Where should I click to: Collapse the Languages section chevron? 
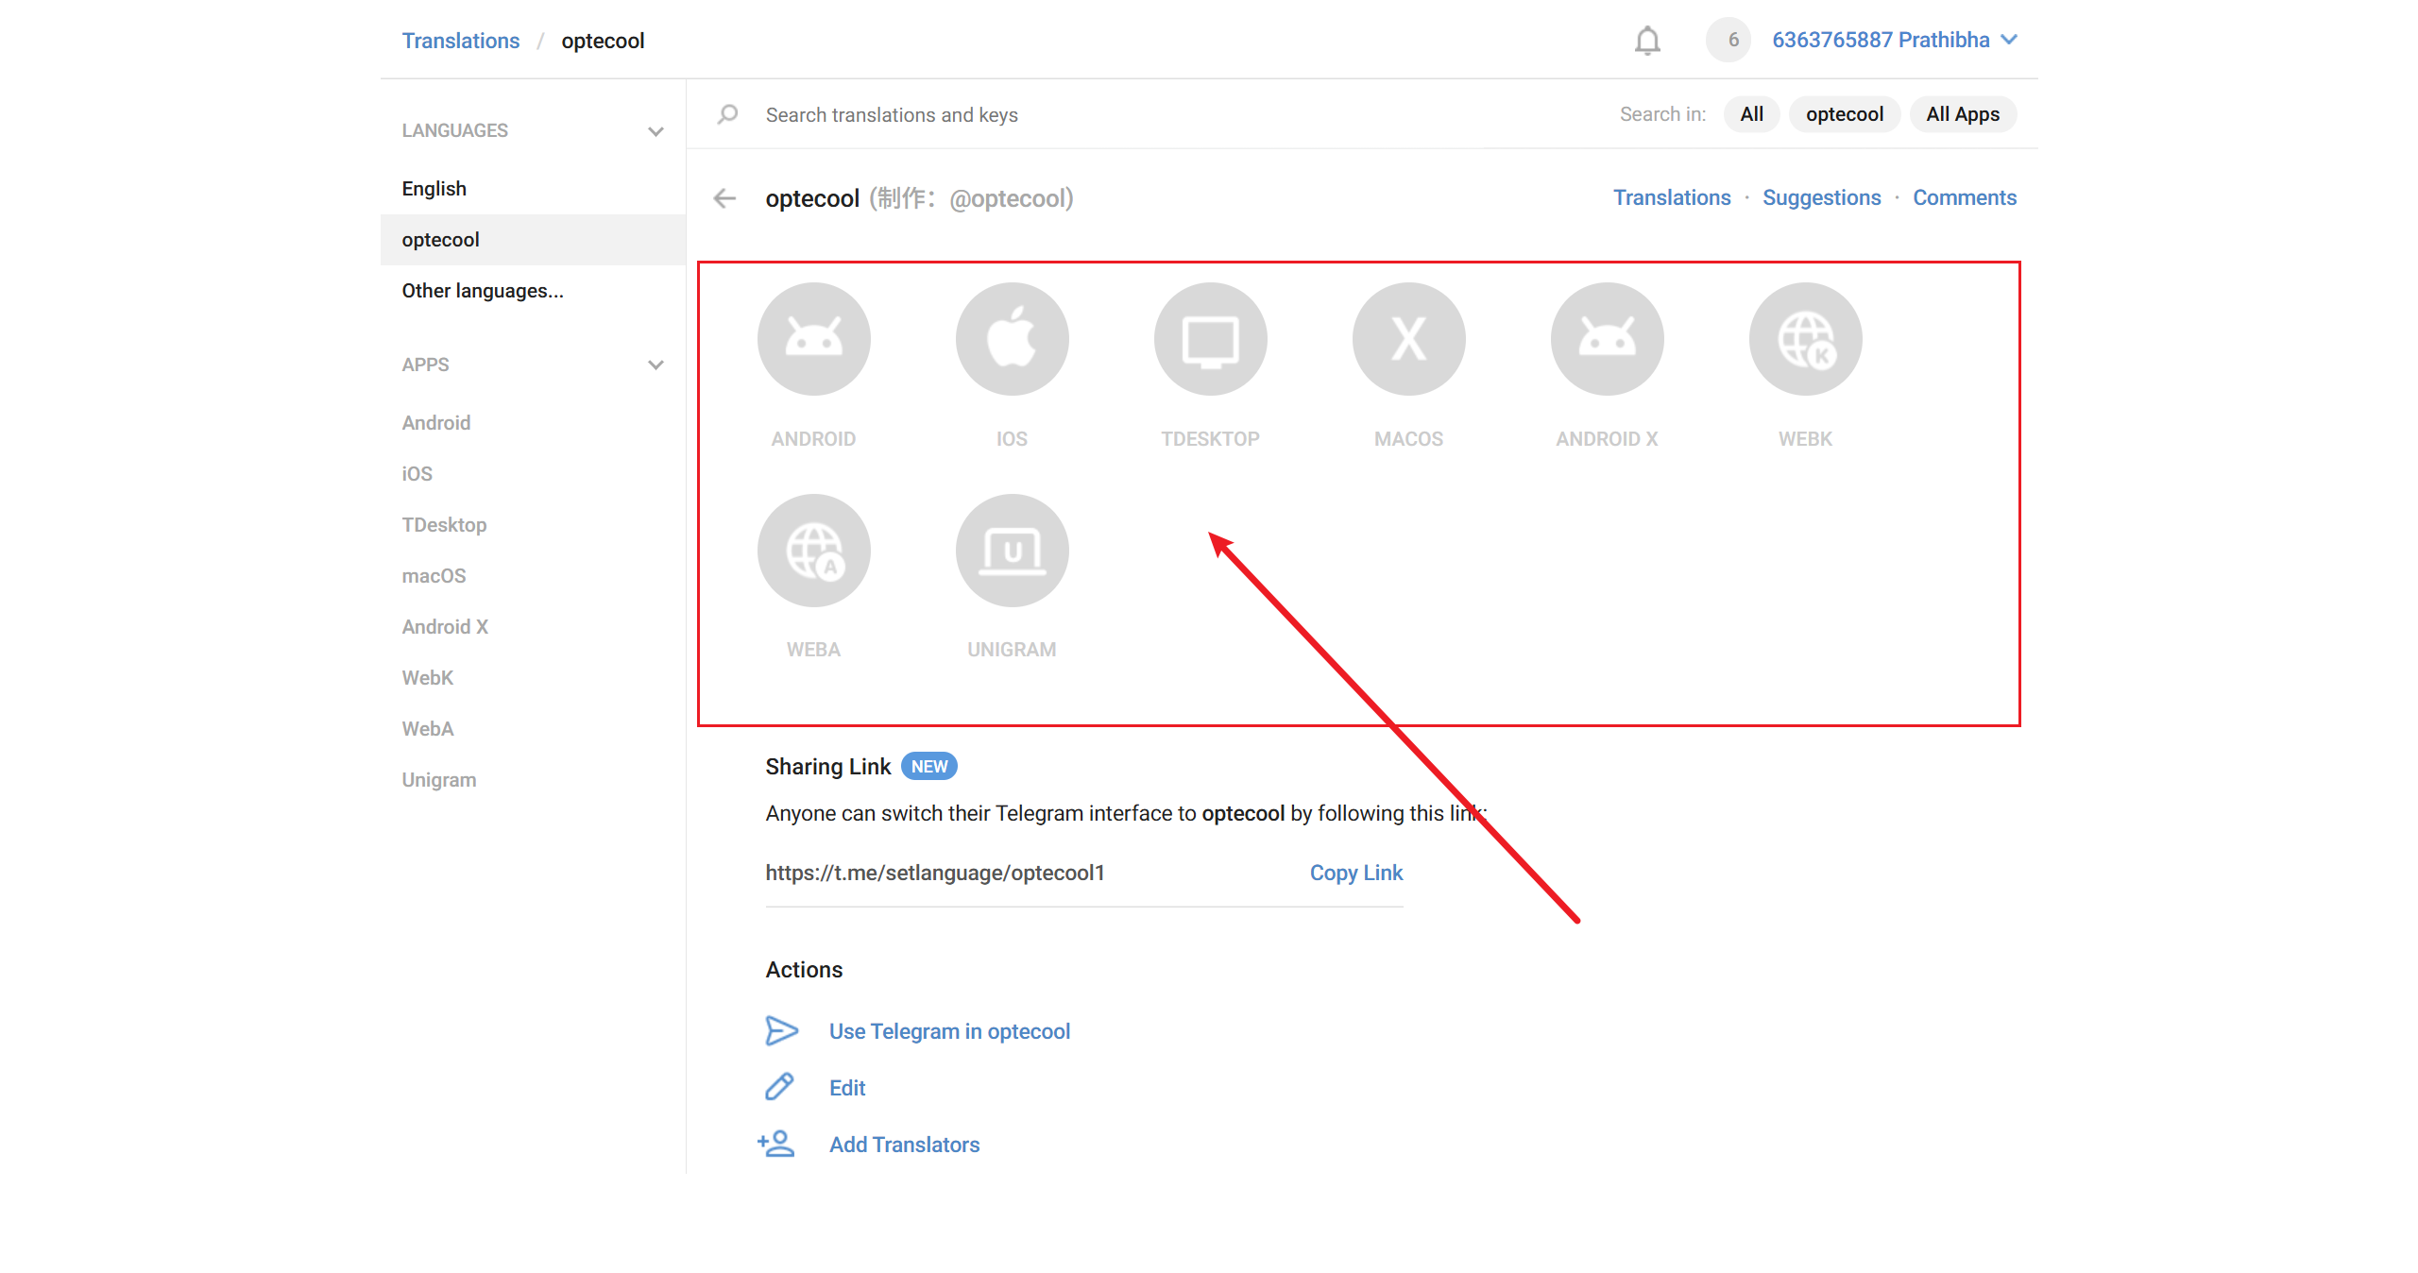coord(656,131)
